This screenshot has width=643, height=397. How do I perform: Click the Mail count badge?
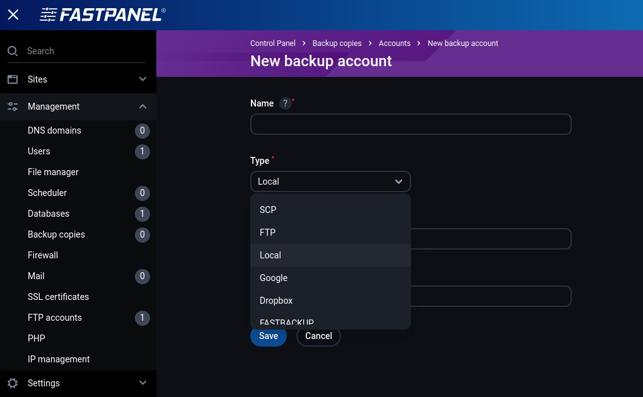point(142,276)
